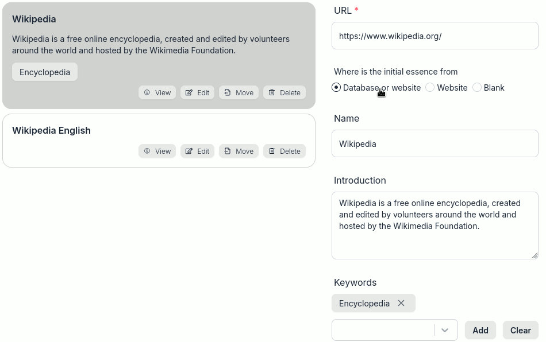This screenshot has height=342, width=546.
Task: Click the Edit icon on the Wikipedia English card
Action: 189,151
